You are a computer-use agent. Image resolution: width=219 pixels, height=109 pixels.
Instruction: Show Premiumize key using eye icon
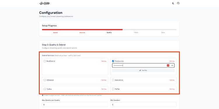172,65
